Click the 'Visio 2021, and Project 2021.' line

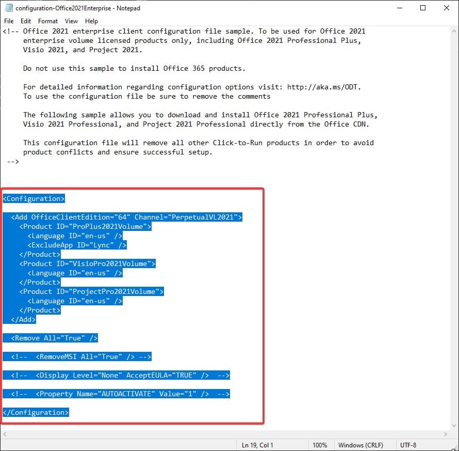pyautogui.click(x=83, y=50)
